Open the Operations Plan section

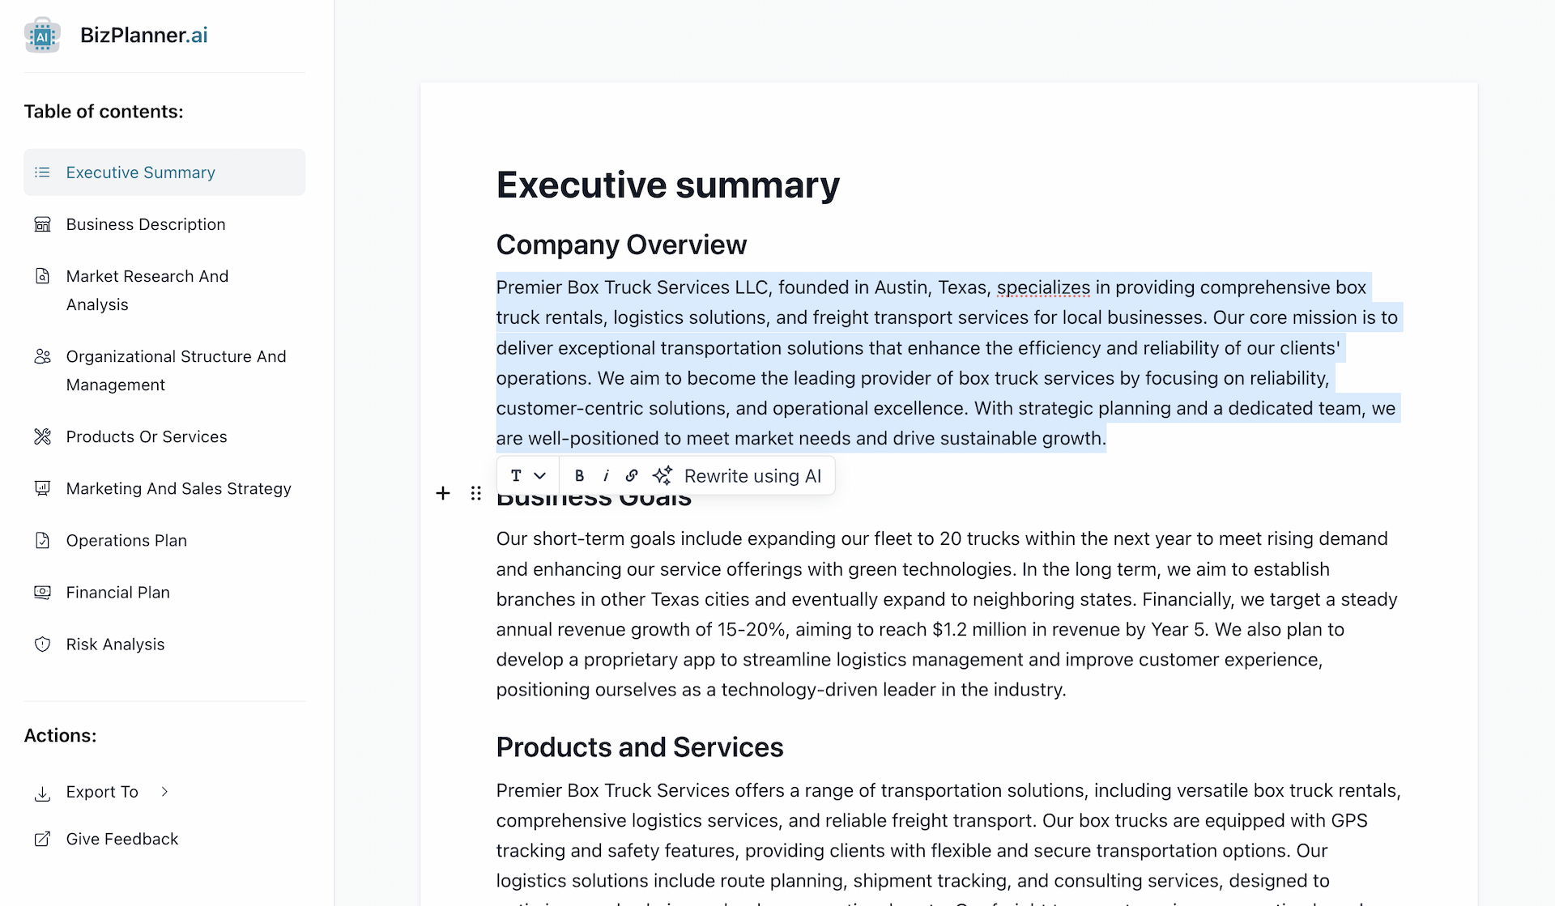pos(126,540)
